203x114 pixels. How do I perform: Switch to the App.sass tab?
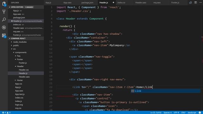(x=67, y=3)
